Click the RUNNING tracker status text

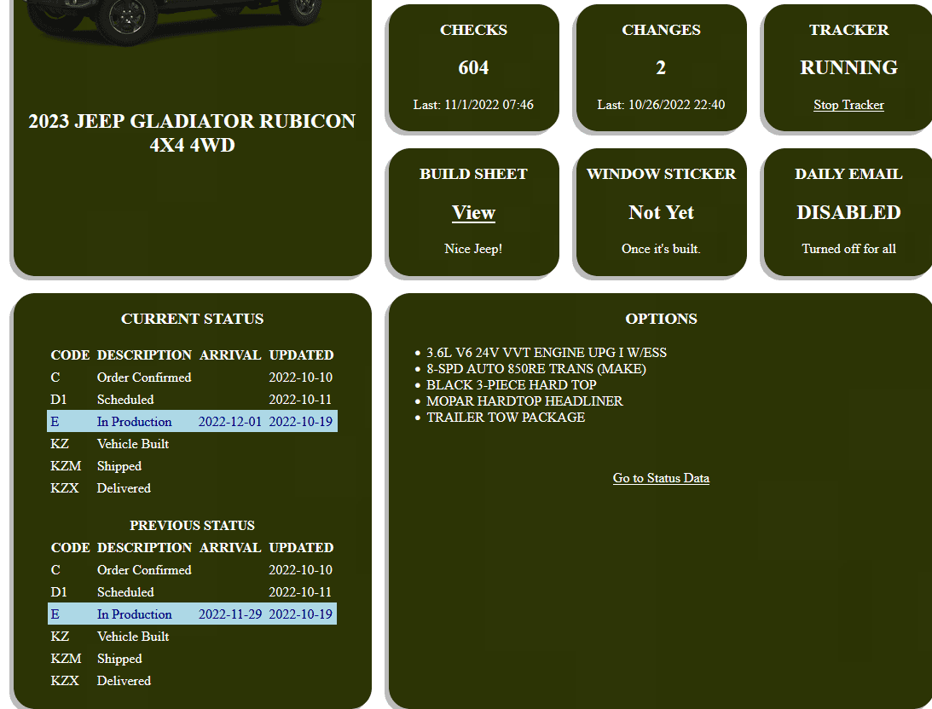(x=848, y=67)
